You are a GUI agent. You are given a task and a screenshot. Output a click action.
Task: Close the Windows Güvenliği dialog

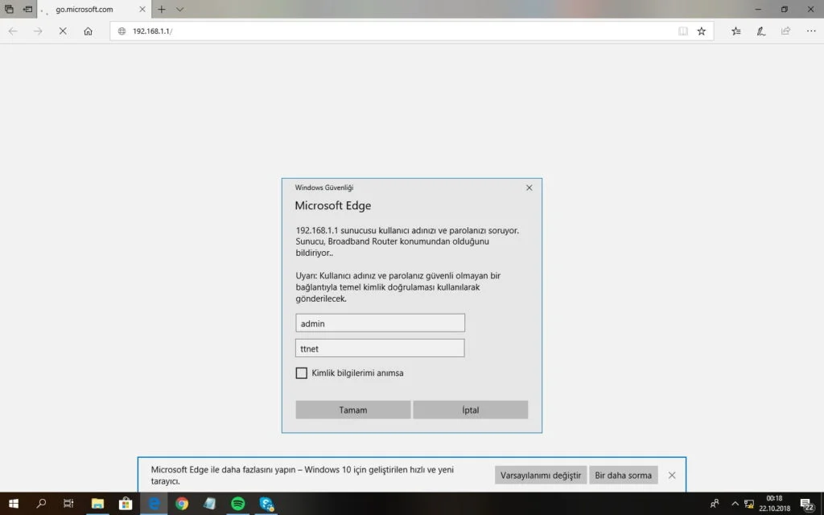tap(529, 187)
